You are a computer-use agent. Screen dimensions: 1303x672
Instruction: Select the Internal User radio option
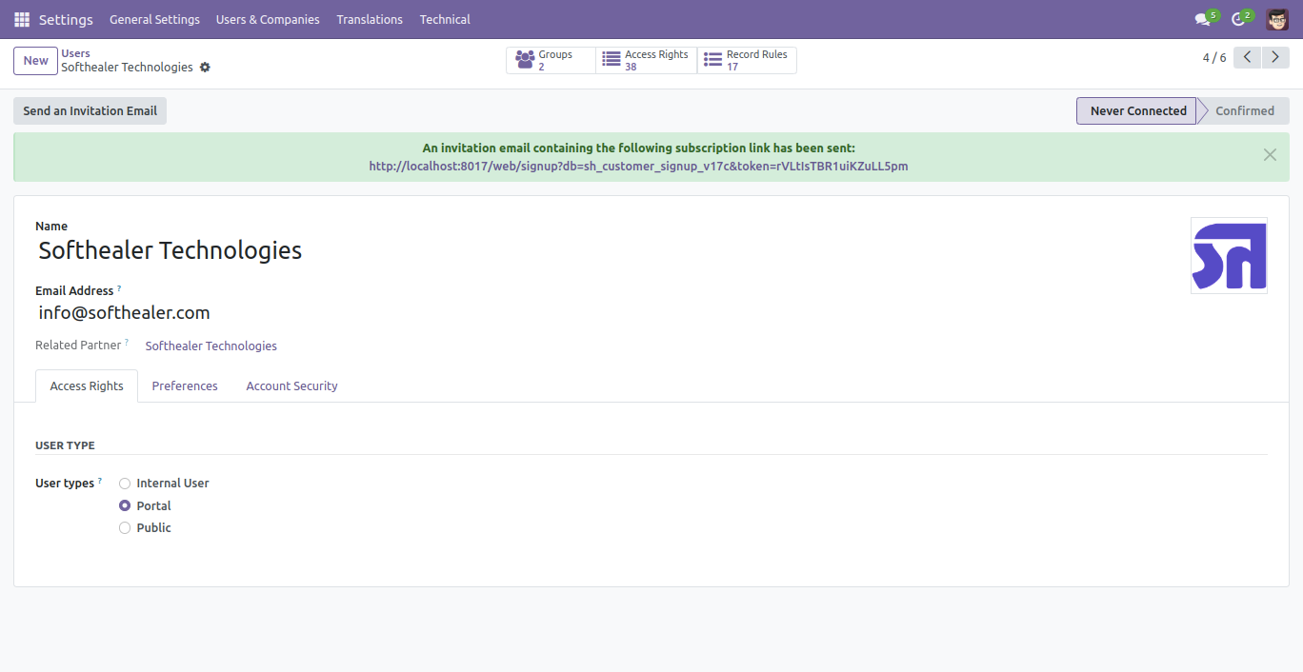tap(125, 484)
